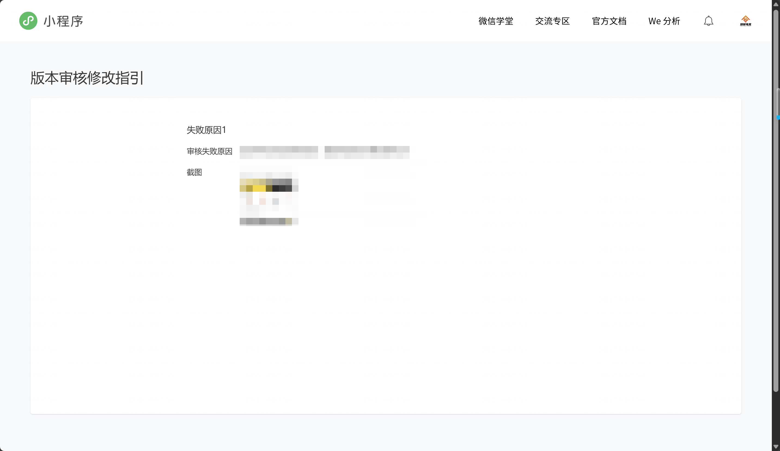The image size is (780, 451).
Task: Click the small blue marker on right edge
Action: click(778, 118)
